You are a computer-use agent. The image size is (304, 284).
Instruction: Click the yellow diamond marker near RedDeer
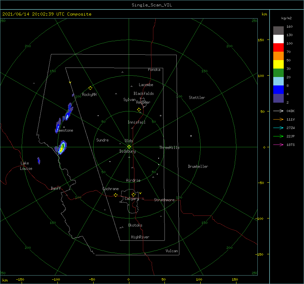(x=139, y=110)
